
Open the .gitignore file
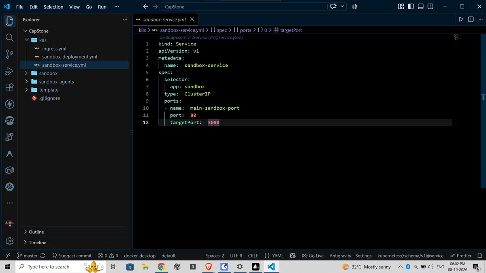pyautogui.click(x=74, y=98)
